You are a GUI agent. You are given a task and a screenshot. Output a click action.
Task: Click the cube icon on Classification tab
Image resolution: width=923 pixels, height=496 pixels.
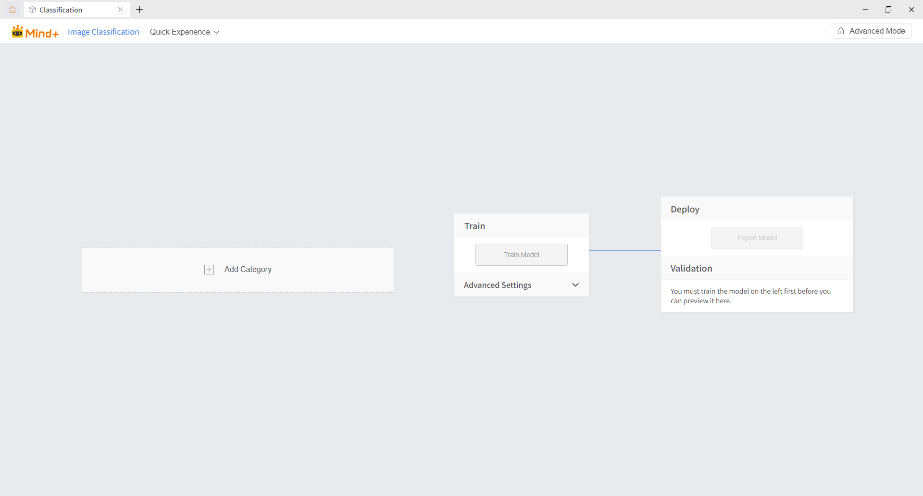click(32, 10)
